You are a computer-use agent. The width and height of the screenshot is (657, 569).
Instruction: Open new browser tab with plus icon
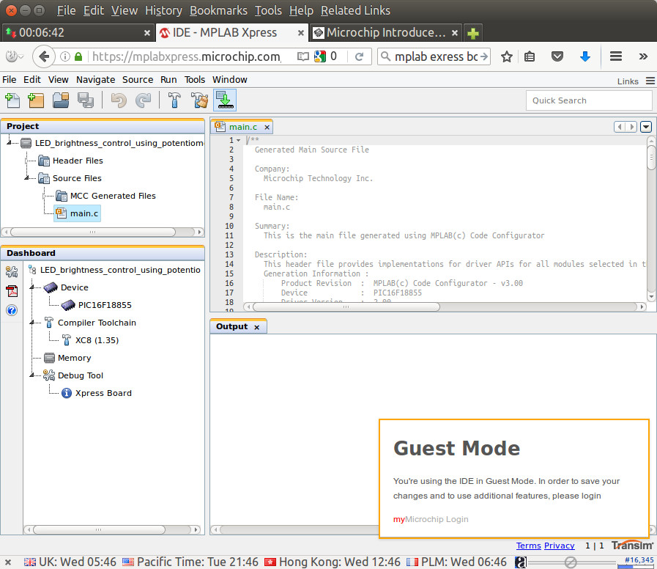click(x=473, y=33)
